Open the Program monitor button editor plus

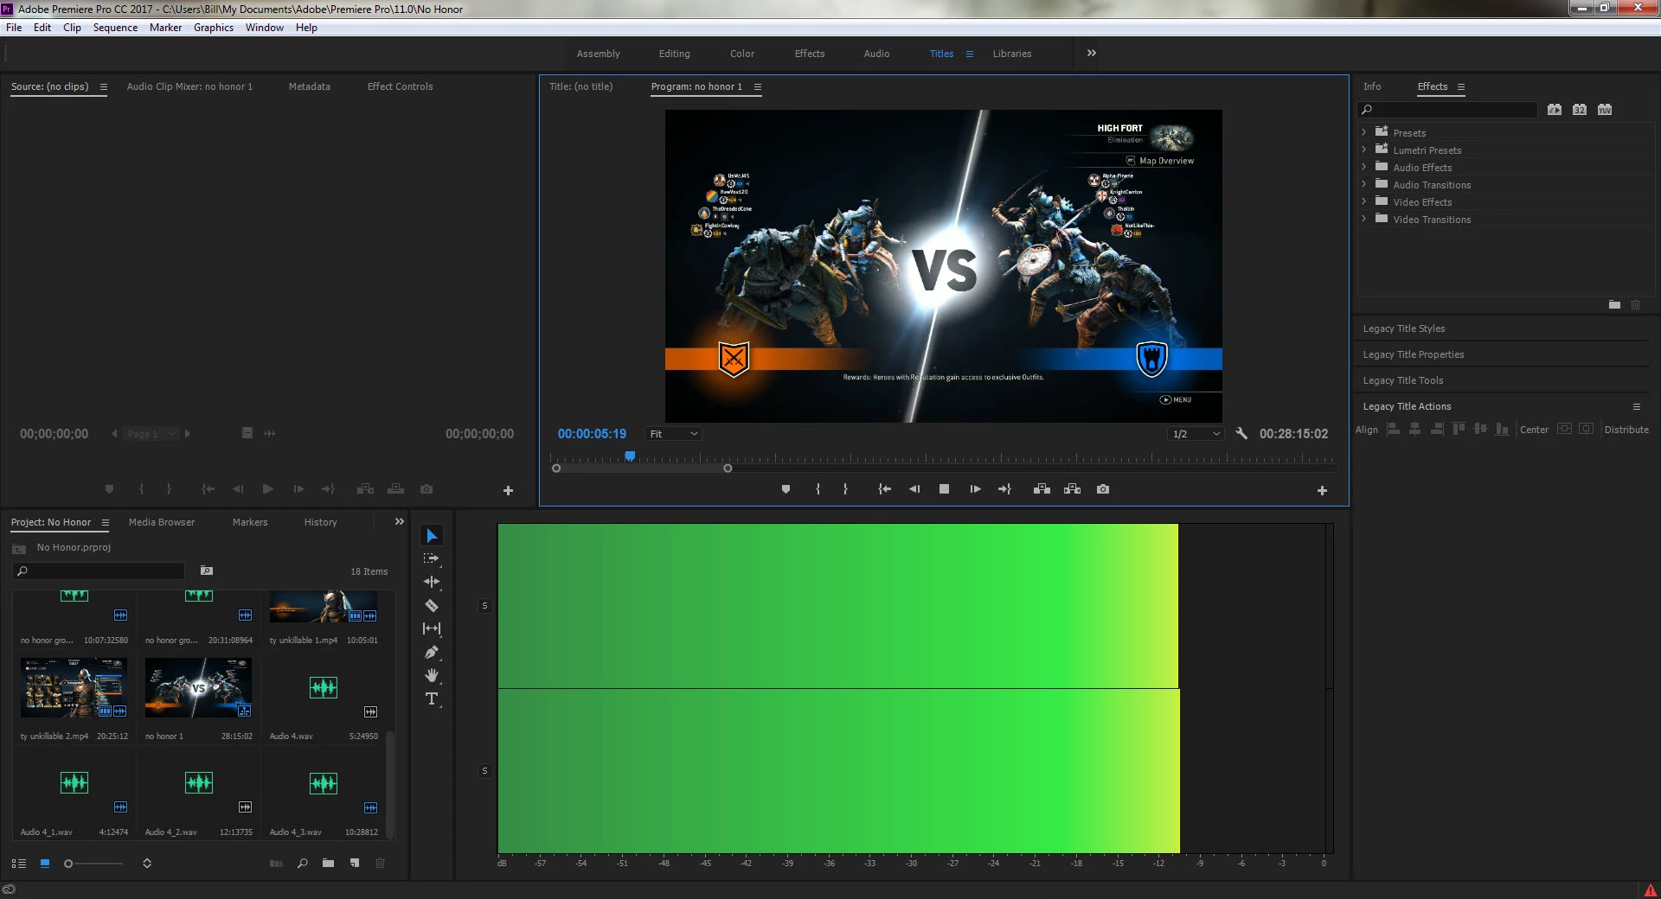(x=1322, y=490)
